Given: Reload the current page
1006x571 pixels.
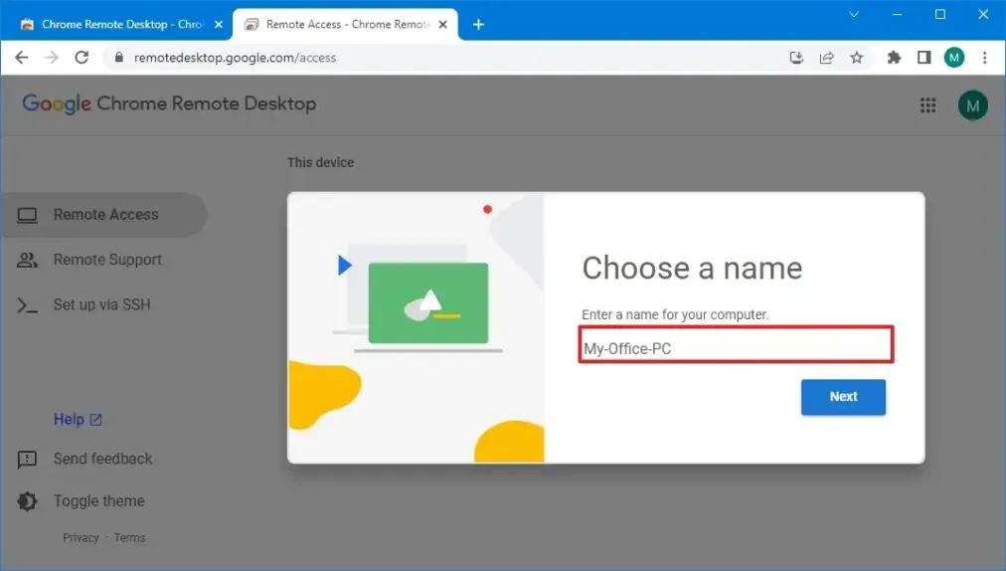Looking at the screenshot, I should [x=82, y=57].
